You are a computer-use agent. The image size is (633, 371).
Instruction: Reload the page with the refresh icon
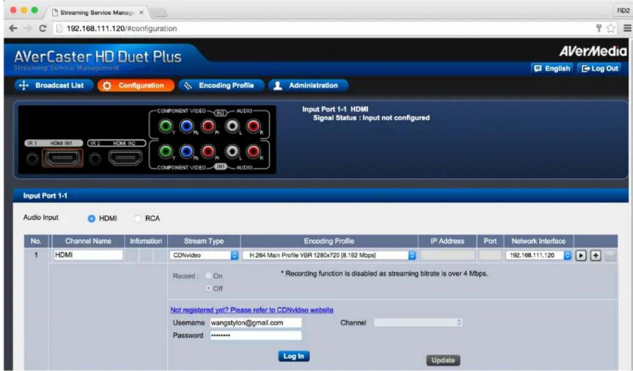click(43, 28)
